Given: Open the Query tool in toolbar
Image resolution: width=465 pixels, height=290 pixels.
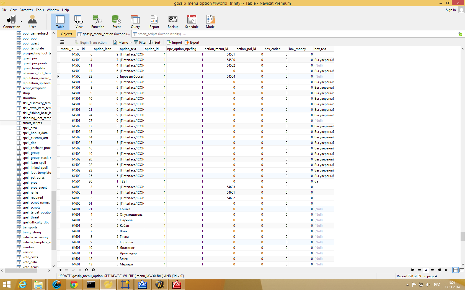Looking at the screenshot, I should [135, 22].
